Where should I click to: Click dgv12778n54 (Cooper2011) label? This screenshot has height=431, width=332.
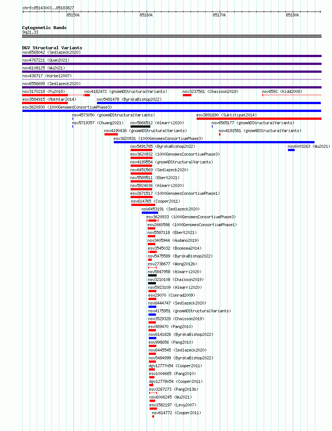pos(176,381)
